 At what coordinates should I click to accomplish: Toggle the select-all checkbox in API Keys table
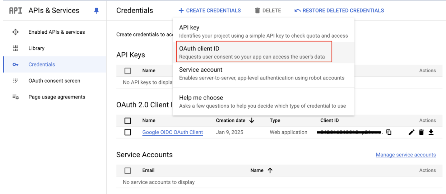pos(127,71)
